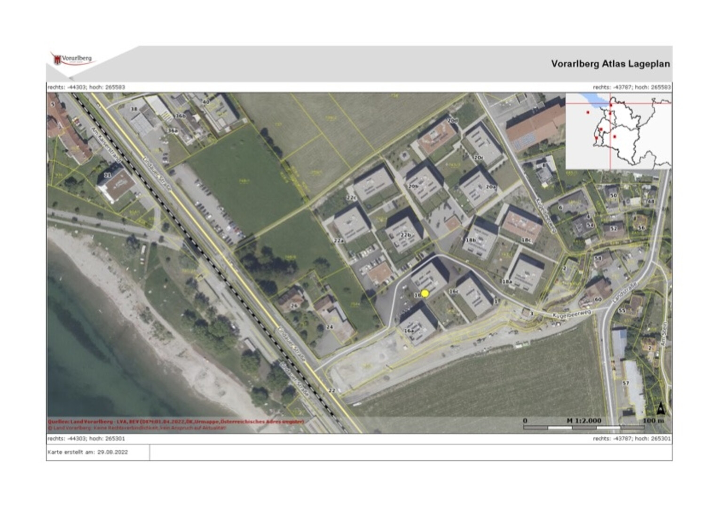Select the Vorarlberg Atlas Lageplan title

coord(610,64)
